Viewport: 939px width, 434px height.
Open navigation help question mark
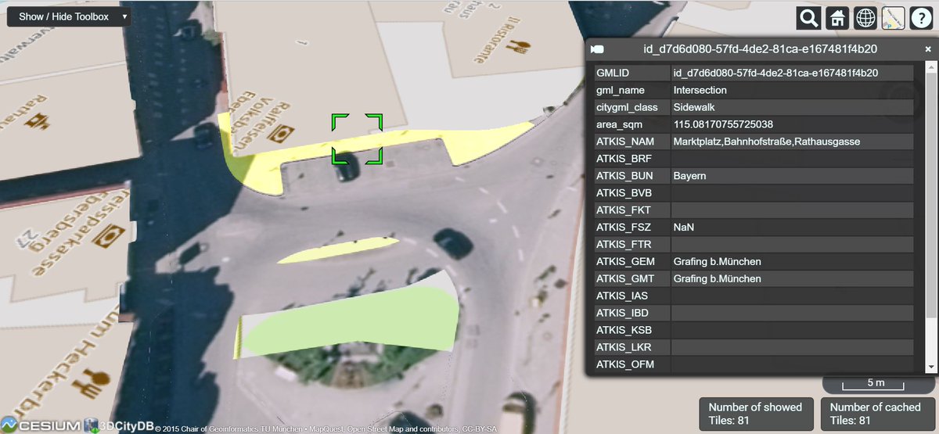pyautogui.click(x=921, y=18)
